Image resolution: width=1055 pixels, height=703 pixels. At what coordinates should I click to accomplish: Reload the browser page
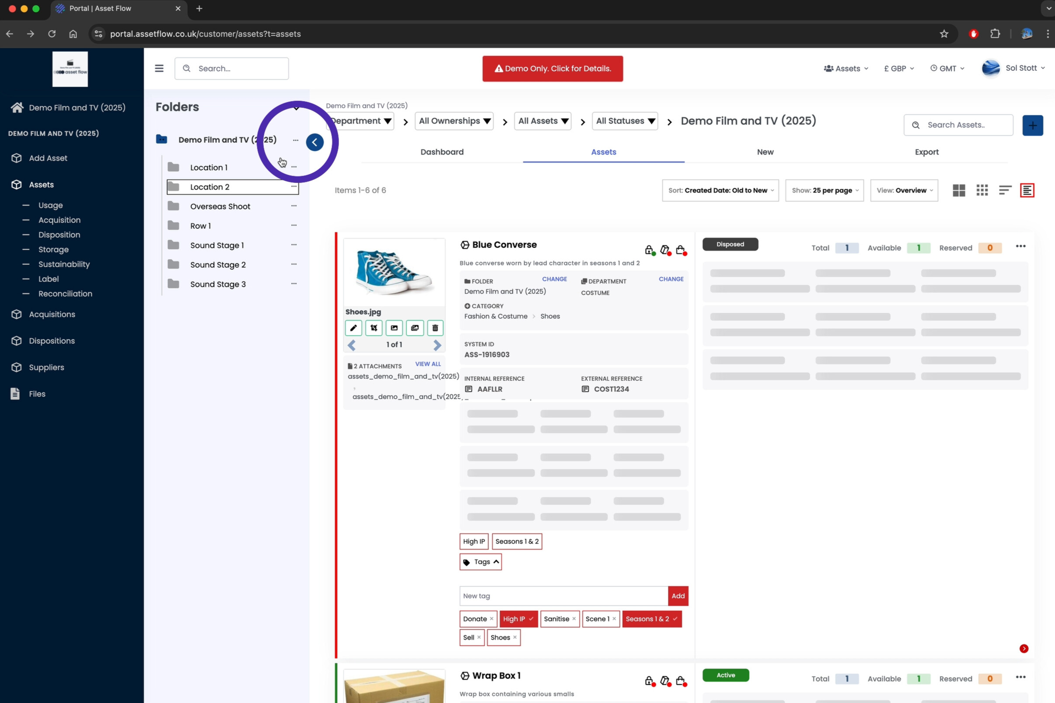click(52, 34)
